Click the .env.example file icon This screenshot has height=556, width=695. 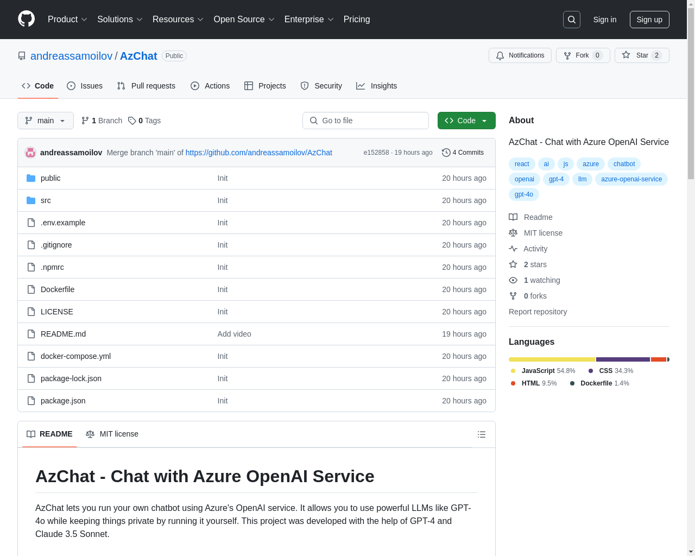(x=31, y=223)
